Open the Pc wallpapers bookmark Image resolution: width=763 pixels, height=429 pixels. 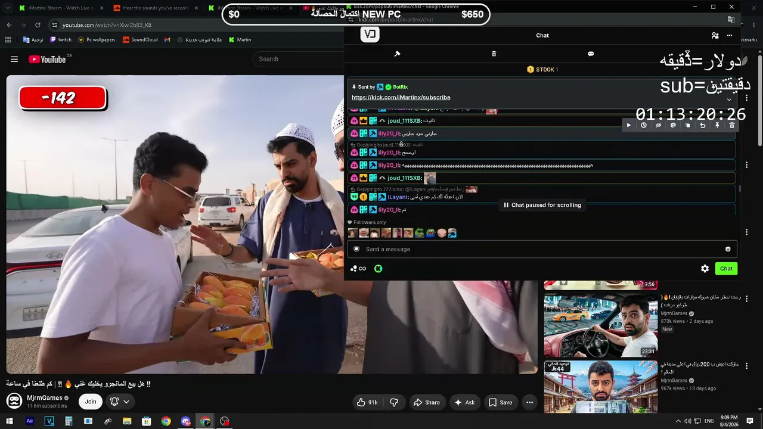tap(97, 40)
